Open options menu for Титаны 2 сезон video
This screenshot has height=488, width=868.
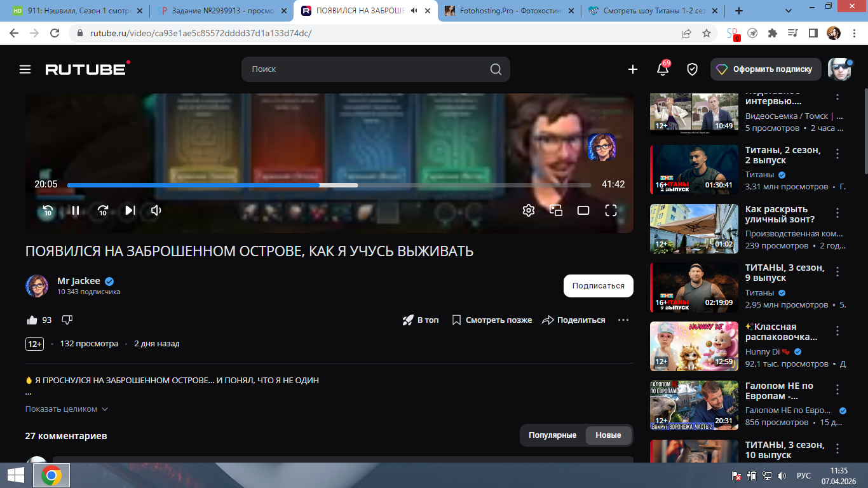(837, 154)
